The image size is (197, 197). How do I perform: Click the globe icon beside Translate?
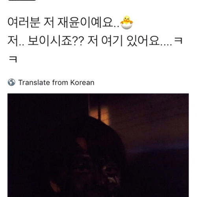[x=11, y=82]
